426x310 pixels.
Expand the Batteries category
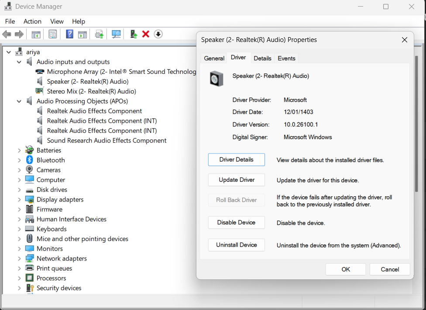[x=19, y=150]
